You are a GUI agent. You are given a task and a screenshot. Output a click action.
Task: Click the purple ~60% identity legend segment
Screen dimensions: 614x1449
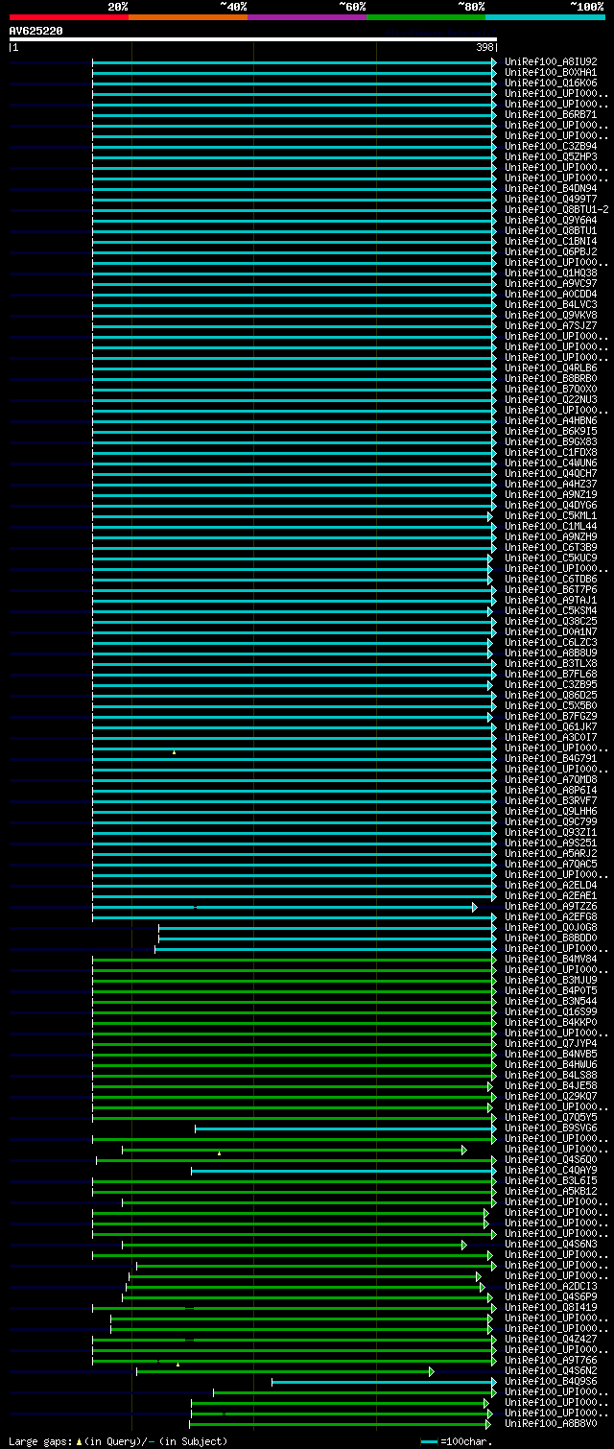[306, 17]
